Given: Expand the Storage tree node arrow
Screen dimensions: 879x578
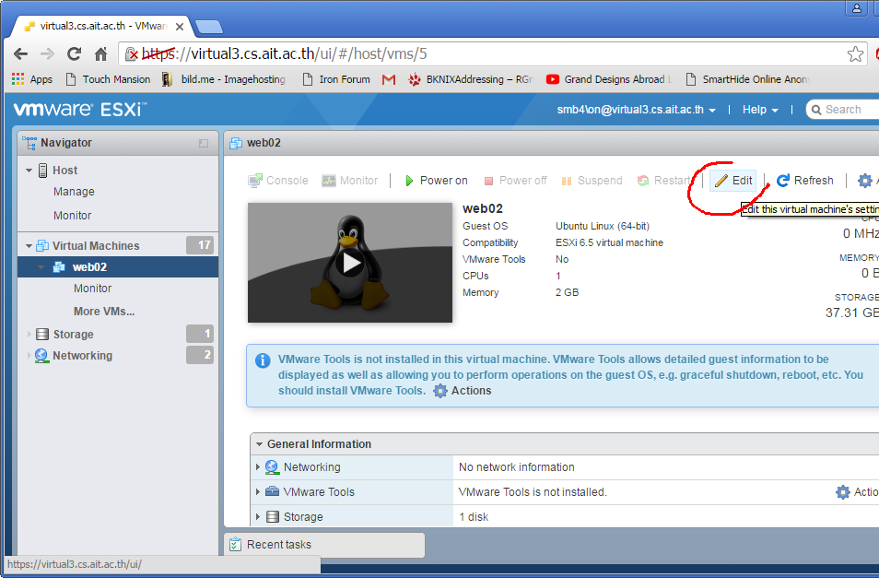Looking at the screenshot, I should pos(29,335).
